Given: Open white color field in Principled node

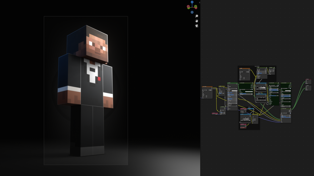Looking at the screenshot, I should 235,90.
